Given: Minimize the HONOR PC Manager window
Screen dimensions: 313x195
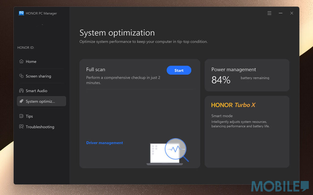Looking at the screenshot, I should 281,13.
